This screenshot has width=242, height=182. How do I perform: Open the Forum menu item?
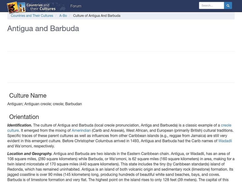[76, 6]
